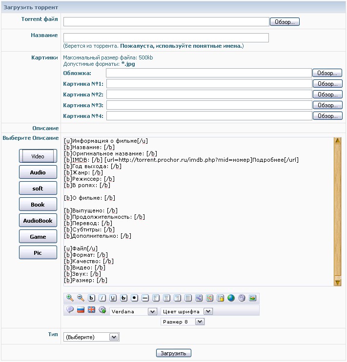Open the Цвет шрифта color dropdown
Viewport: 347px width, 362px height.
[x=187, y=311]
